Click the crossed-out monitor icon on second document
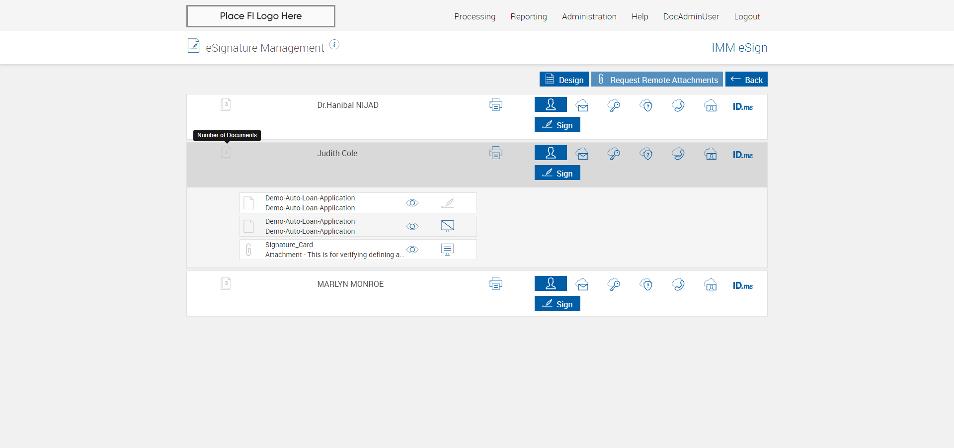This screenshot has width=954, height=448. pyautogui.click(x=447, y=226)
